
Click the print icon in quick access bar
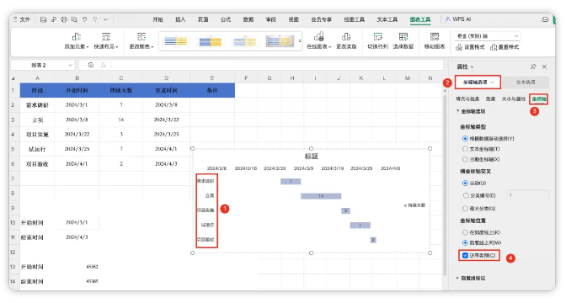[64, 19]
